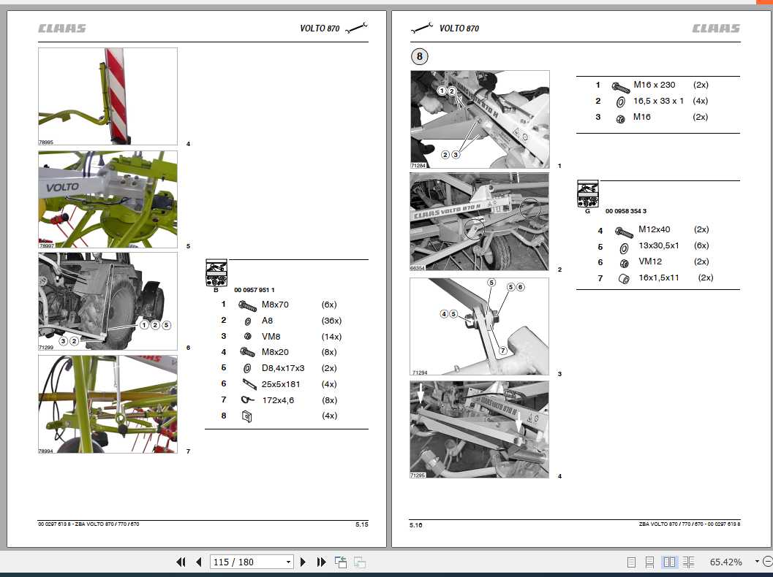Screen dimensions: 773x577
Task: Click the VOLTO arm photo 78997
Action: click(x=108, y=199)
